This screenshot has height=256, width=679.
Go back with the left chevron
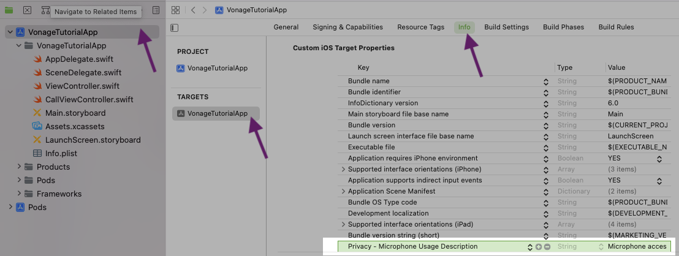coord(193,10)
